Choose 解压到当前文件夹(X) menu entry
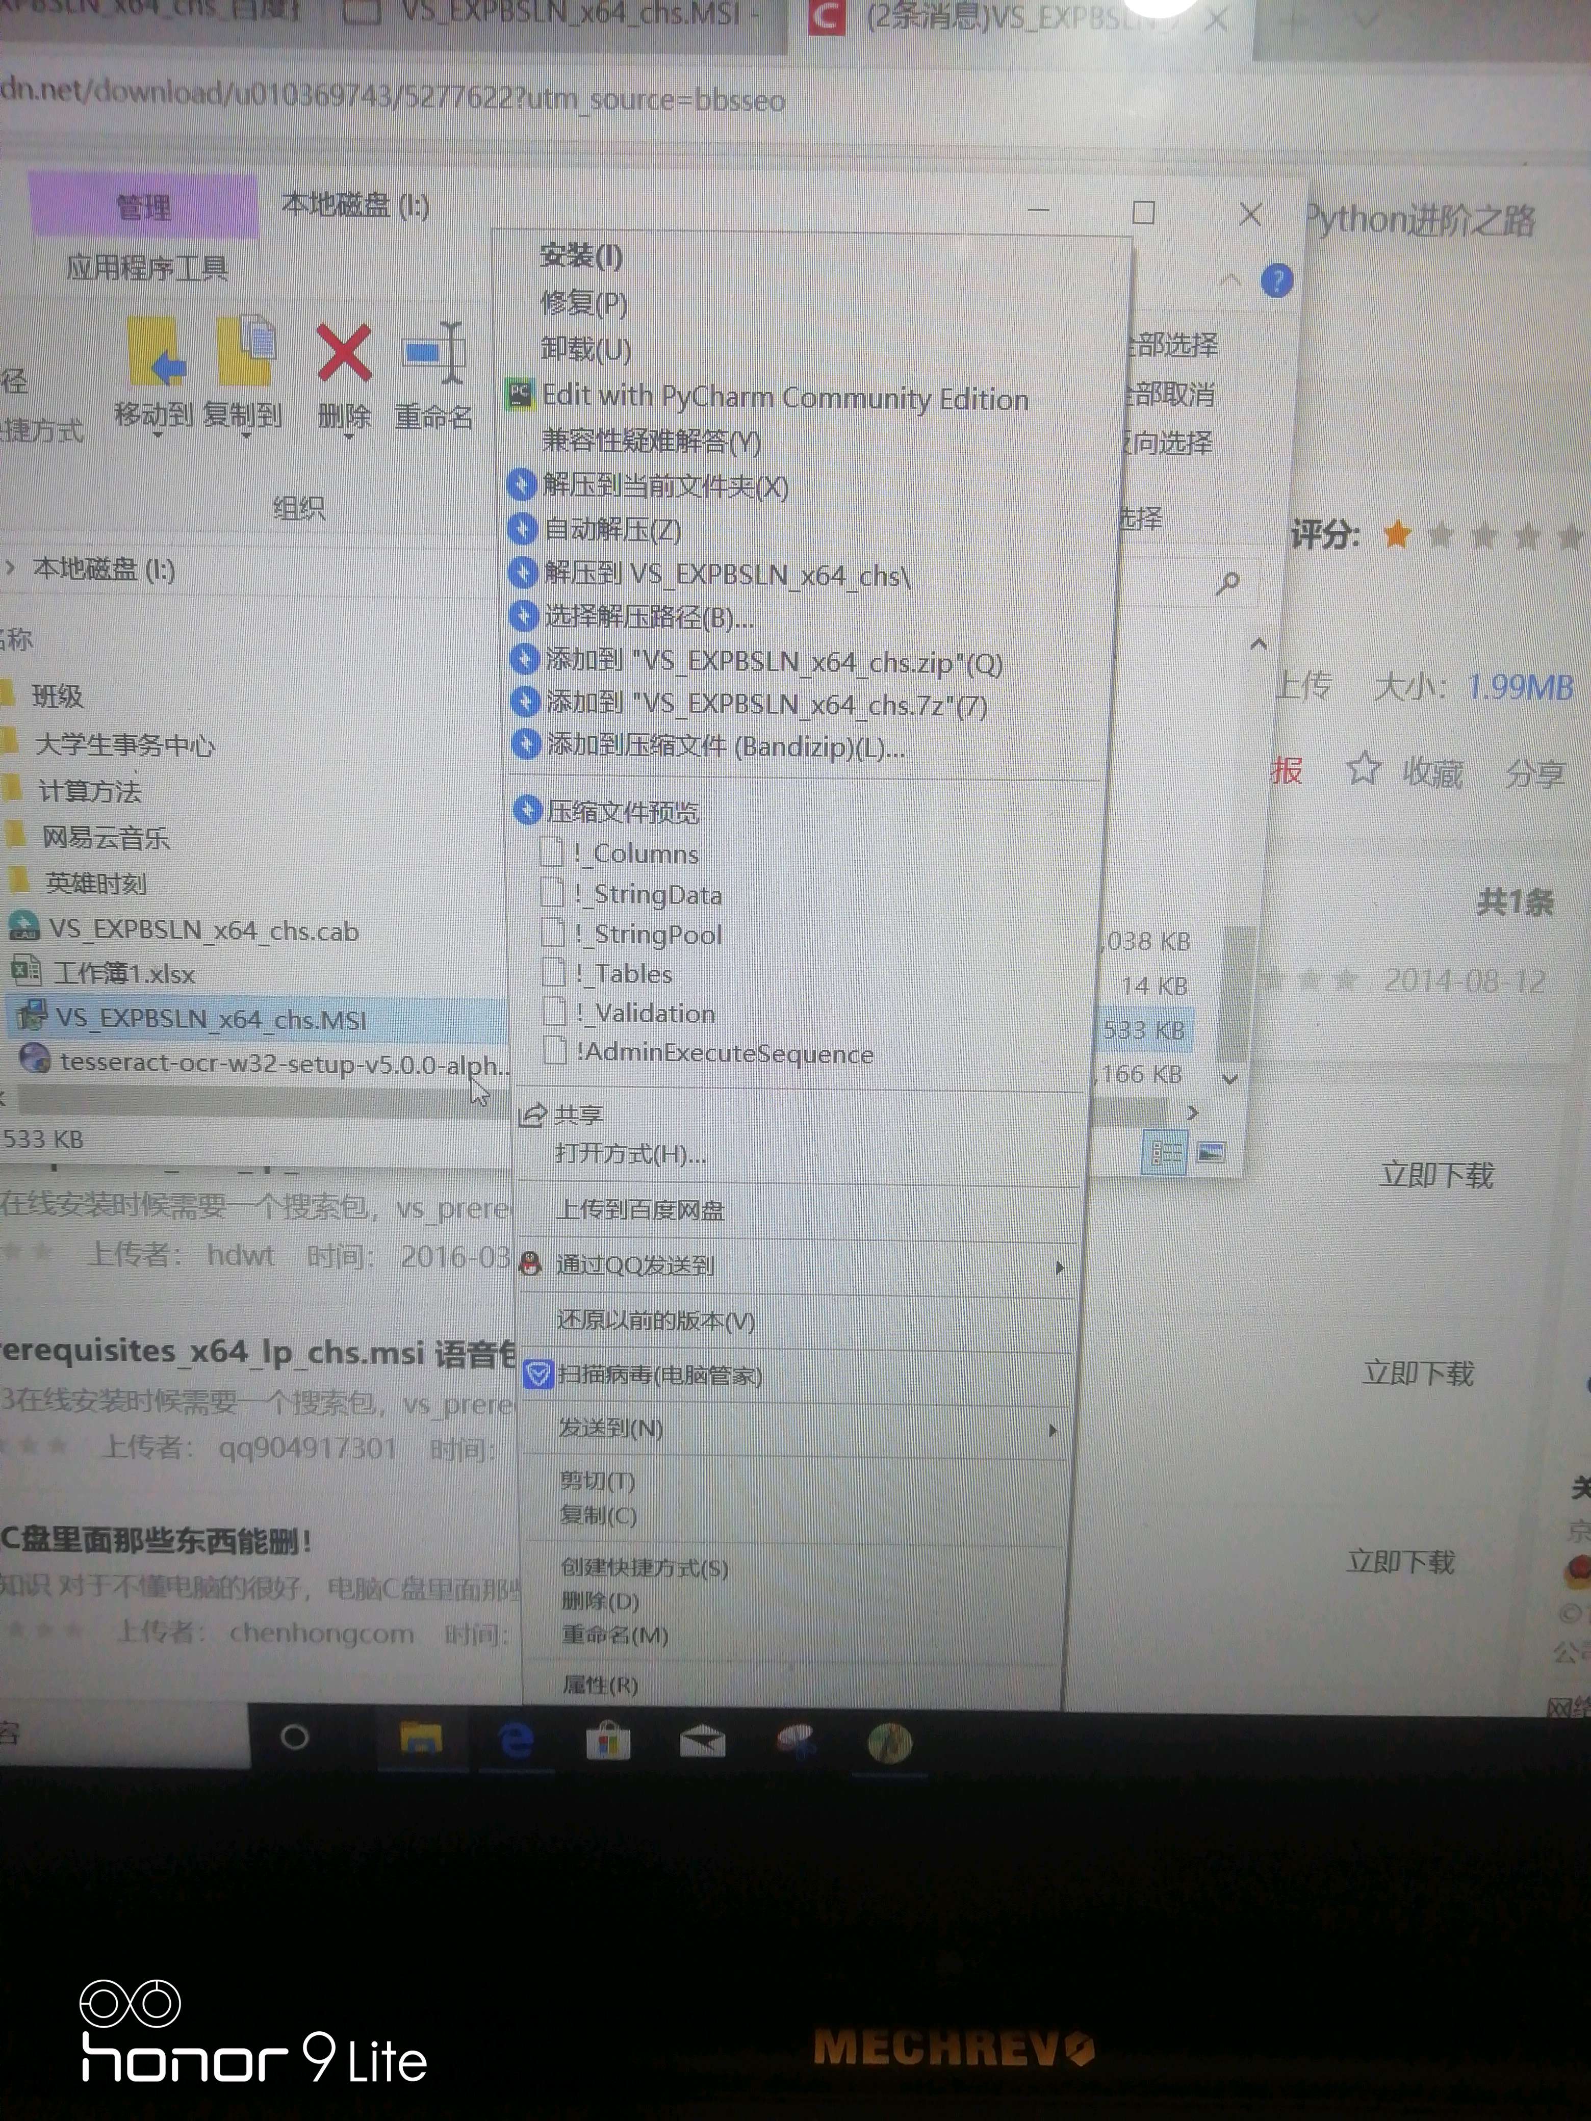The image size is (1591, 2121). coord(665,486)
